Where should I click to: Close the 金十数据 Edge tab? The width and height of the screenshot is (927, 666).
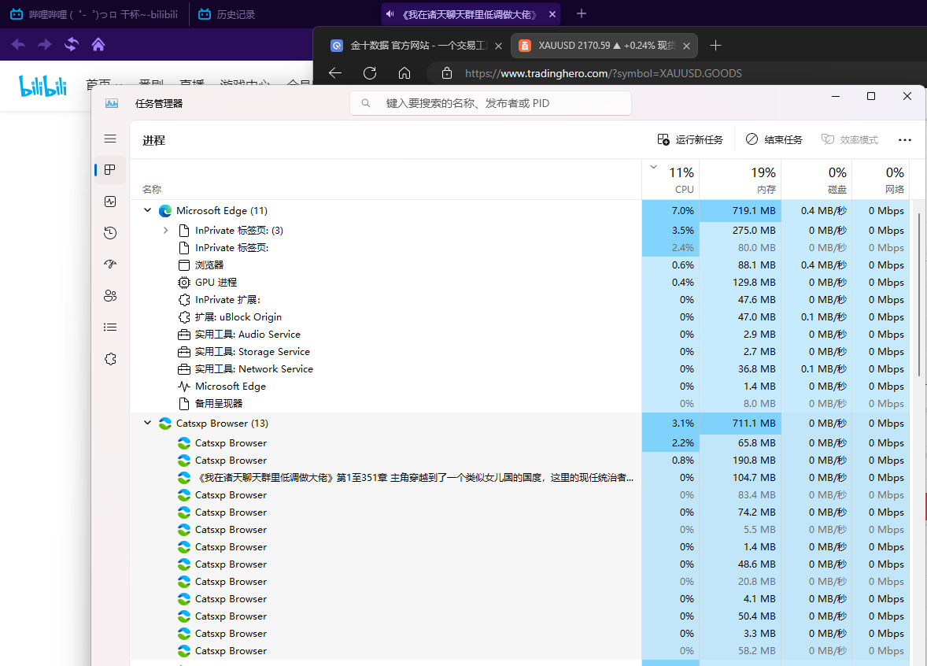[x=498, y=46]
